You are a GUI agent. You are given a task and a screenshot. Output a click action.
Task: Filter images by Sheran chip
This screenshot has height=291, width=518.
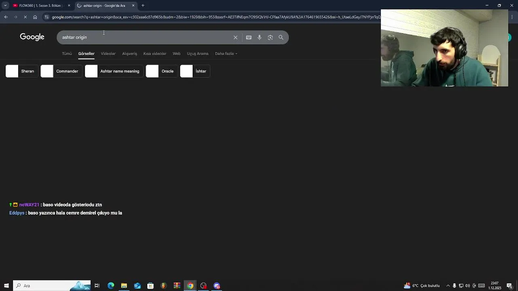tap(22, 71)
